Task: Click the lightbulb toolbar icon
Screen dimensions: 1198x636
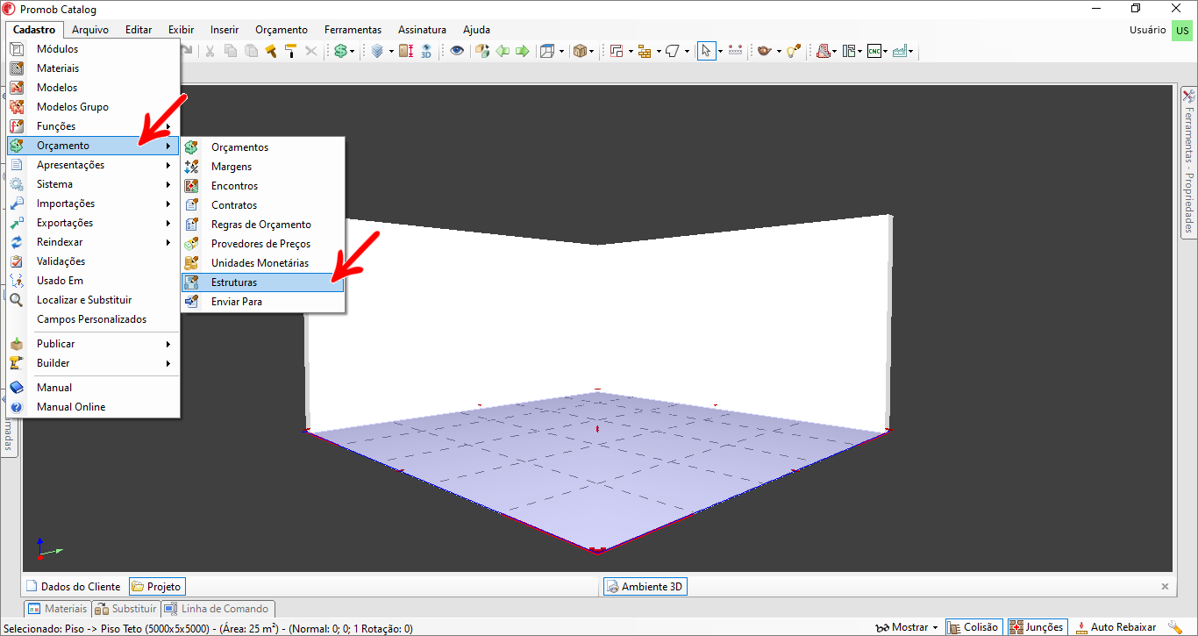Action: click(793, 51)
